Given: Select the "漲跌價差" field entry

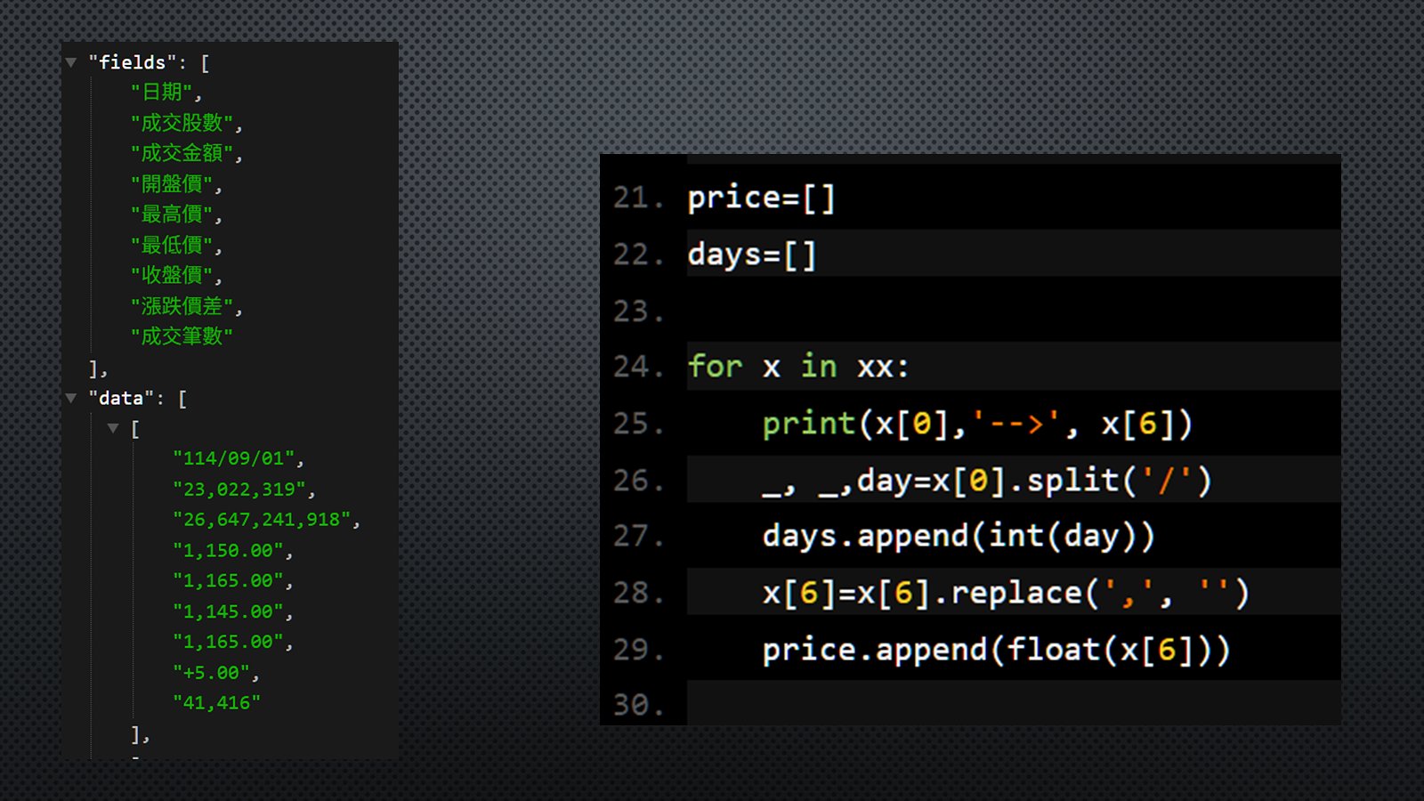Looking at the screenshot, I should point(185,306).
